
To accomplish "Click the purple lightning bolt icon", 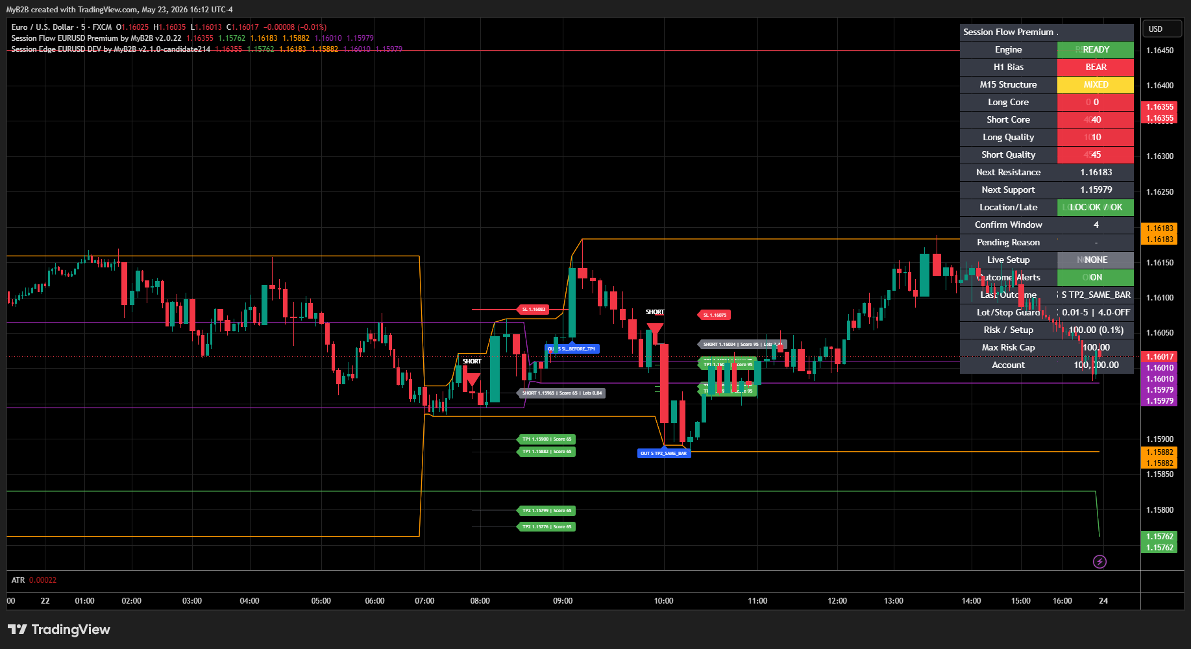I will pyautogui.click(x=1099, y=561).
